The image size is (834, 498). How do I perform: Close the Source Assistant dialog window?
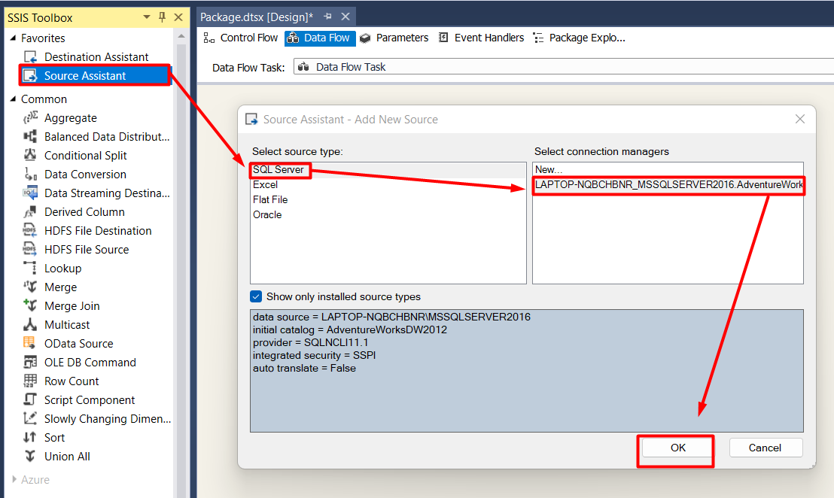(800, 119)
